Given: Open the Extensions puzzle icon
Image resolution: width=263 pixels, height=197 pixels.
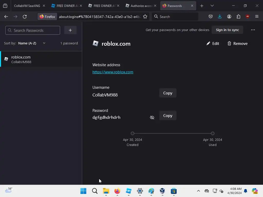Looking at the screenshot, I should click(238, 16).
